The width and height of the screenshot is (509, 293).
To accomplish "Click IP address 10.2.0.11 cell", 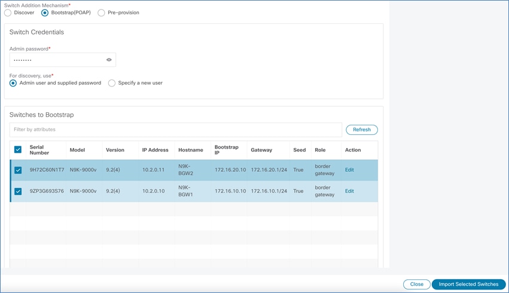I will tap(153, 170).
